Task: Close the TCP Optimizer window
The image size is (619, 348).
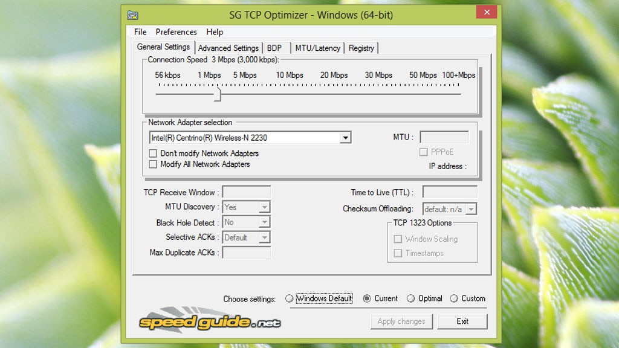Action: click(x=486, y=12)
